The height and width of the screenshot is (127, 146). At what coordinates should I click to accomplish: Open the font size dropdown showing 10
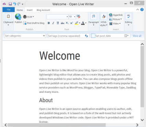point(72,17)
